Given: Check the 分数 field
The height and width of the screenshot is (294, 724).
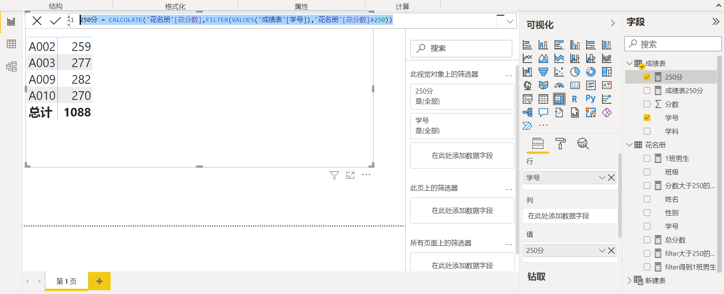Looking at the screenshot, I should pos(647,104).
